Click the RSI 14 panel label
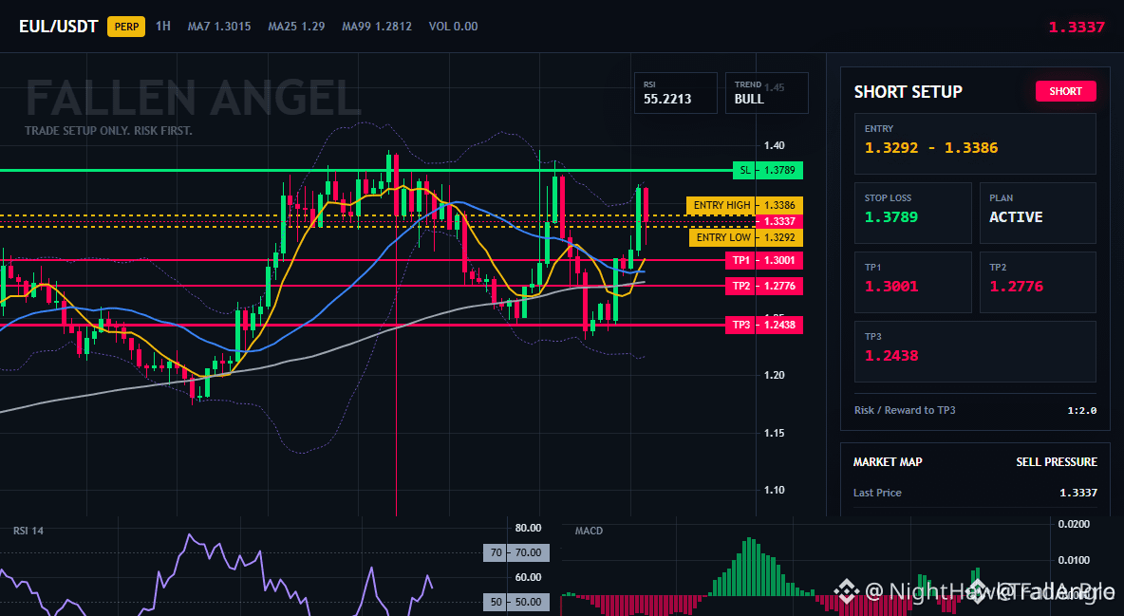 pyautogui.click(x=28, y=531)
